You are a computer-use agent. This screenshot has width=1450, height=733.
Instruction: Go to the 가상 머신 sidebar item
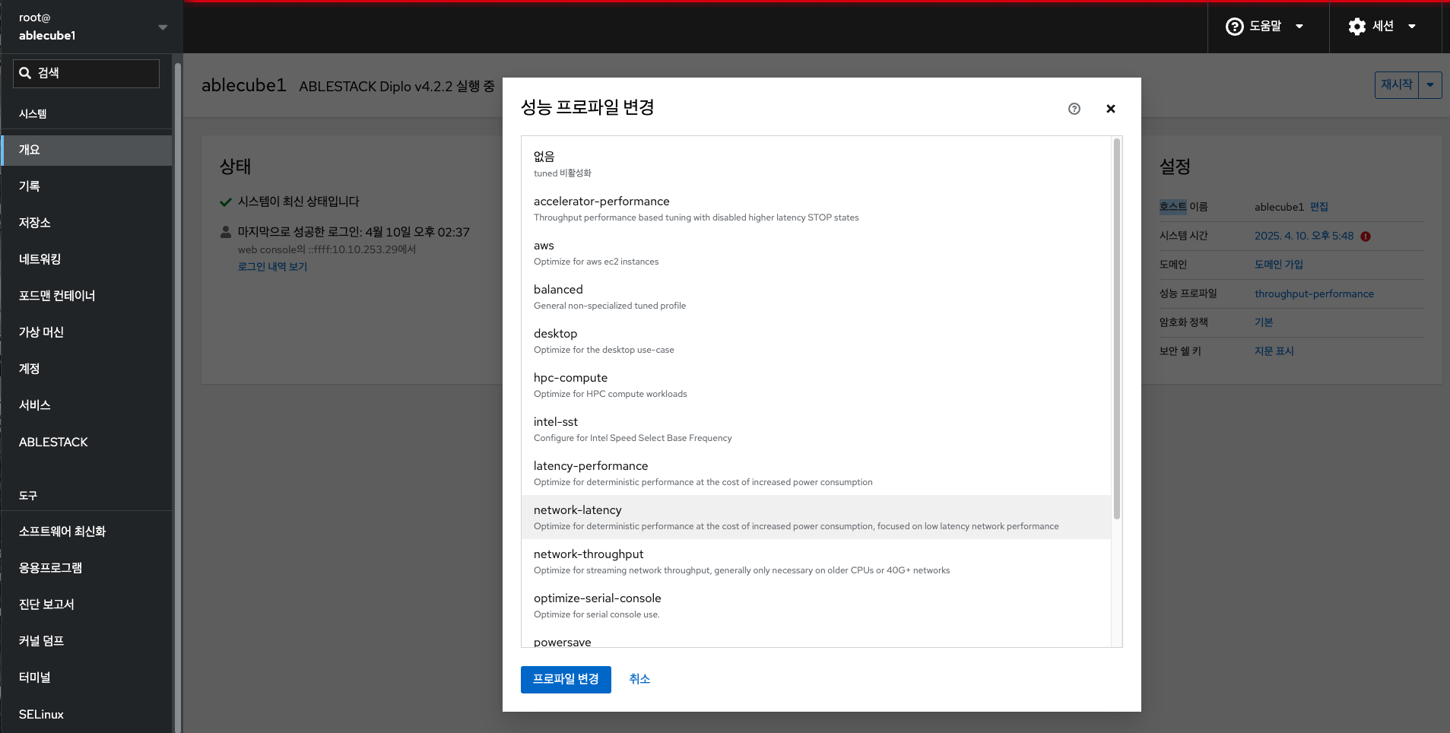[41, 332]
